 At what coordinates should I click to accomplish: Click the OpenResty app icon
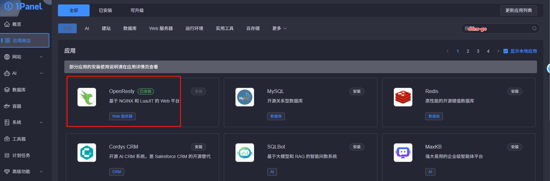pyautogui.click(x=87, y=97)
